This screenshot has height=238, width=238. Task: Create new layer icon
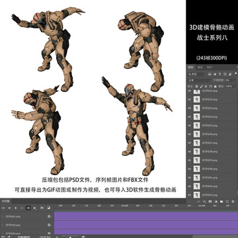227,202
